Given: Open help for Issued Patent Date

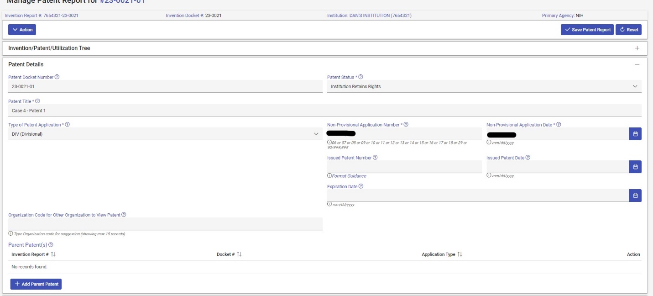Looking at the screenshot, I should click(x=528, y=158).
